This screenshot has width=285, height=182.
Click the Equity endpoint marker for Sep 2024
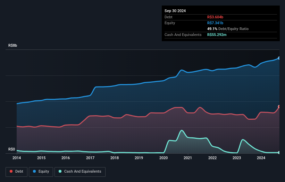[x=279, y=58]
